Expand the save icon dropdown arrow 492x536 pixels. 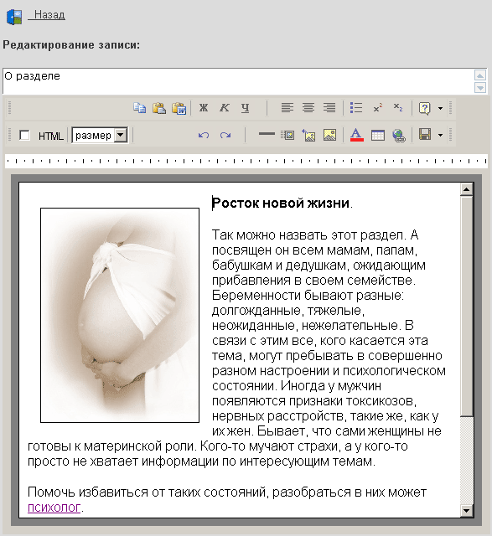point(440,135)
